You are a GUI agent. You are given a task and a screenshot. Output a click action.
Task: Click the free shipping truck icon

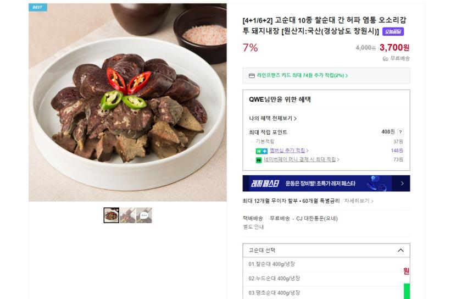coord(385,59)
